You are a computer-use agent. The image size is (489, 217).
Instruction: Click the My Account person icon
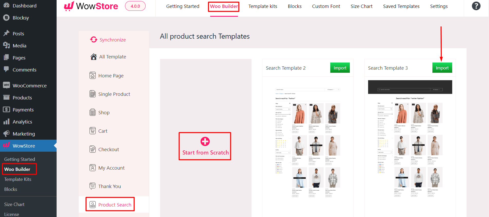point(93,168)
